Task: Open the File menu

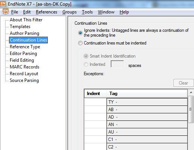Action: pos(15,12)
